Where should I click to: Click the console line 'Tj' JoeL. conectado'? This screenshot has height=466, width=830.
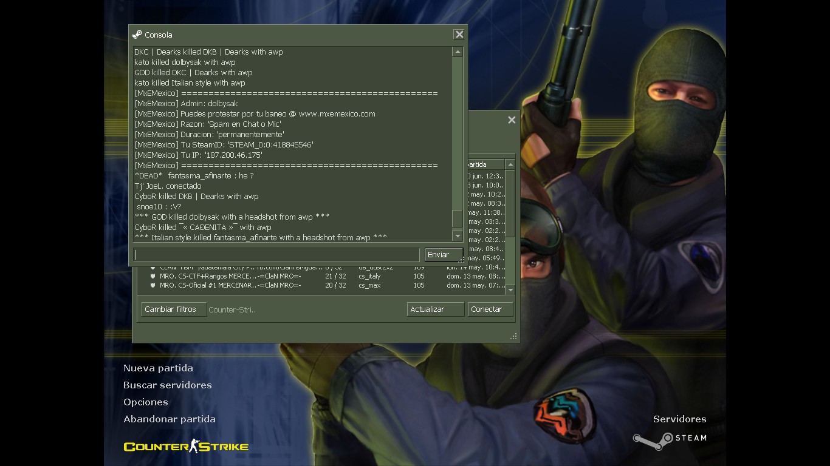coord(168,186)
